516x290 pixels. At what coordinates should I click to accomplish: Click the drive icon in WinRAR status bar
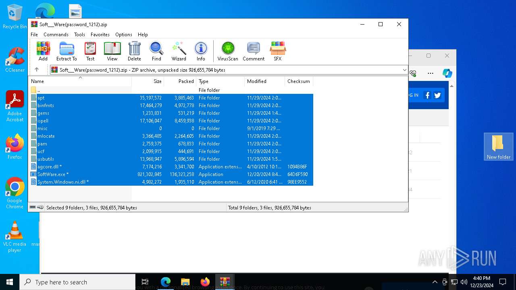click(x=33, y=207)
